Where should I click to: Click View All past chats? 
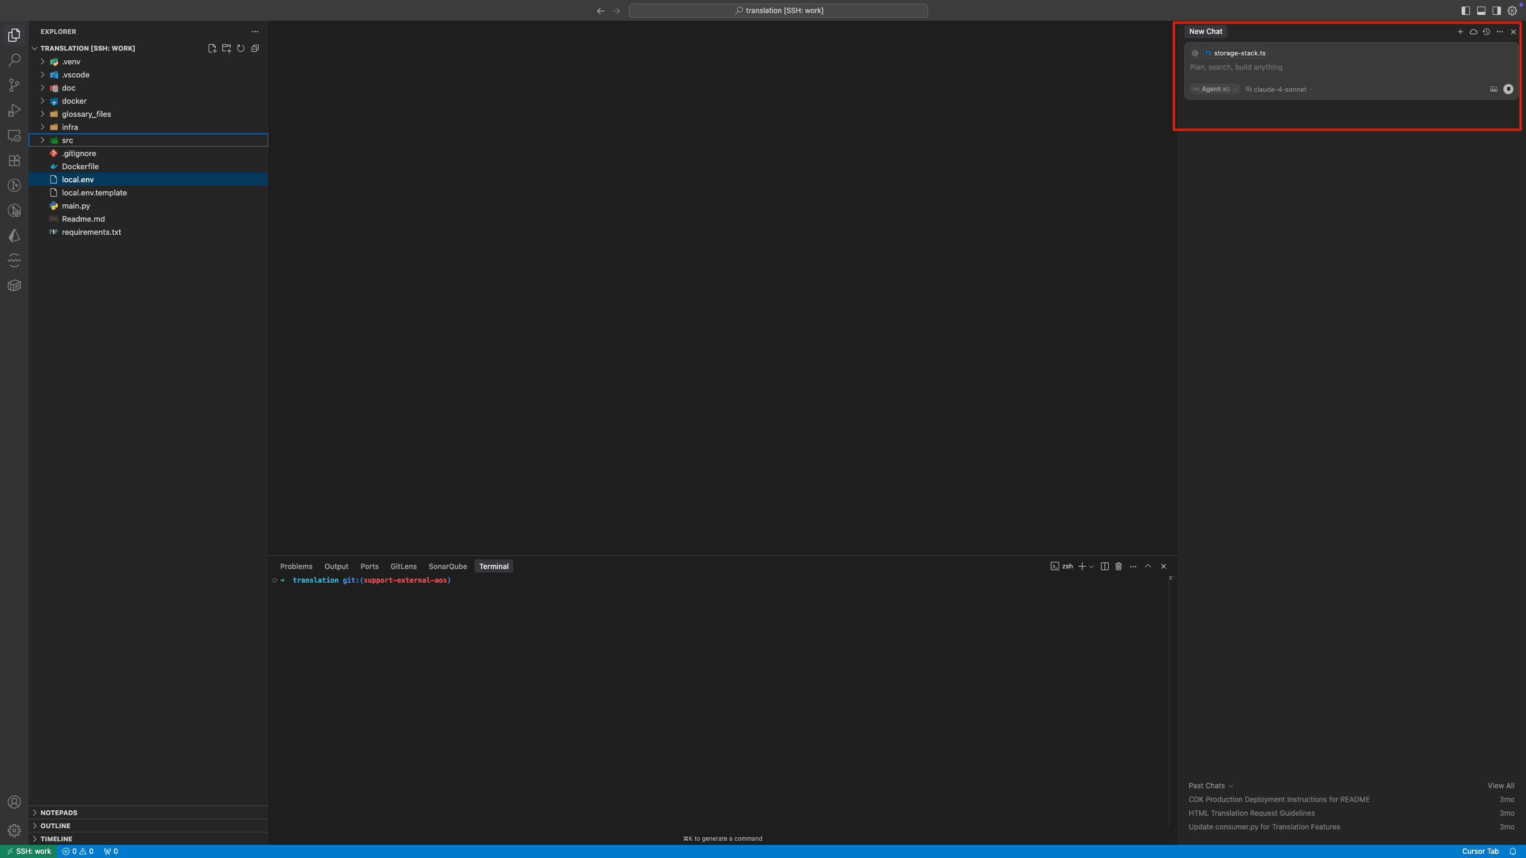pos(1500,785)
